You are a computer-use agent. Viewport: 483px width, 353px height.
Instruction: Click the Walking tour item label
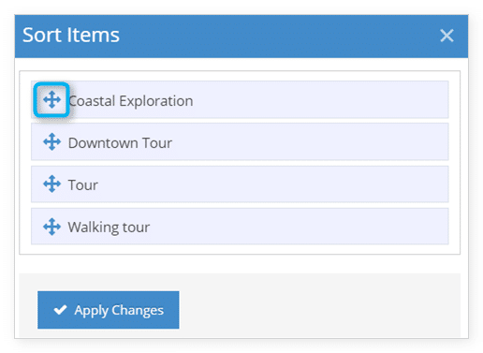[x=109, y=228]
